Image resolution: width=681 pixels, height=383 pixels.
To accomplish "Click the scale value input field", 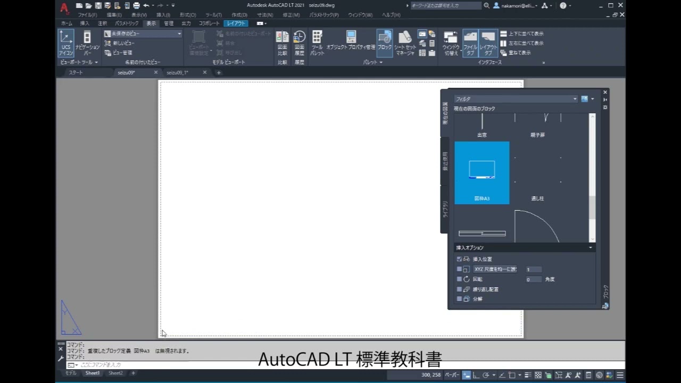I will coord(534,269).
